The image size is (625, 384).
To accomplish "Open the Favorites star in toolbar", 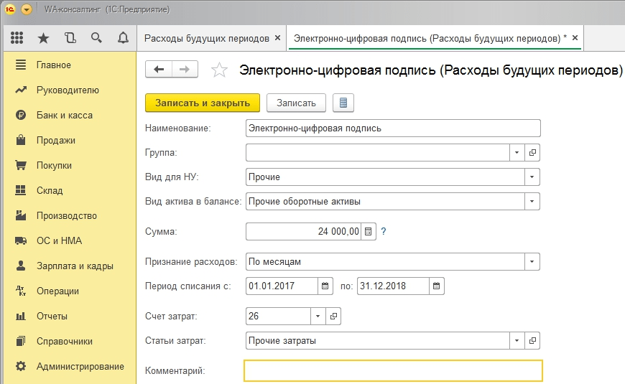I will tap(43, 38).
